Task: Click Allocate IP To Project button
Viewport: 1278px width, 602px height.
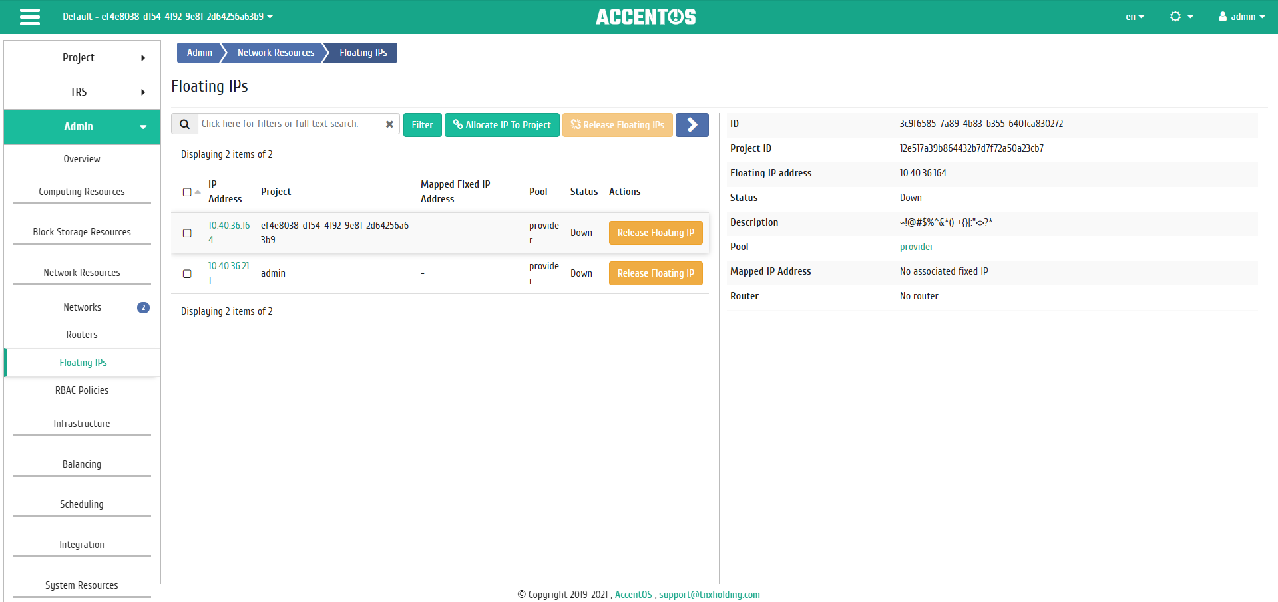Action: 502,124
